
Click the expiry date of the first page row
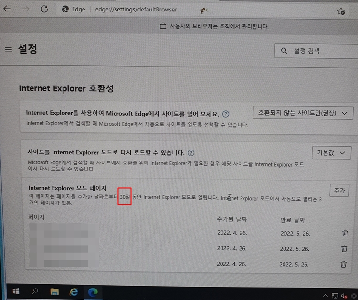point(295,233)
